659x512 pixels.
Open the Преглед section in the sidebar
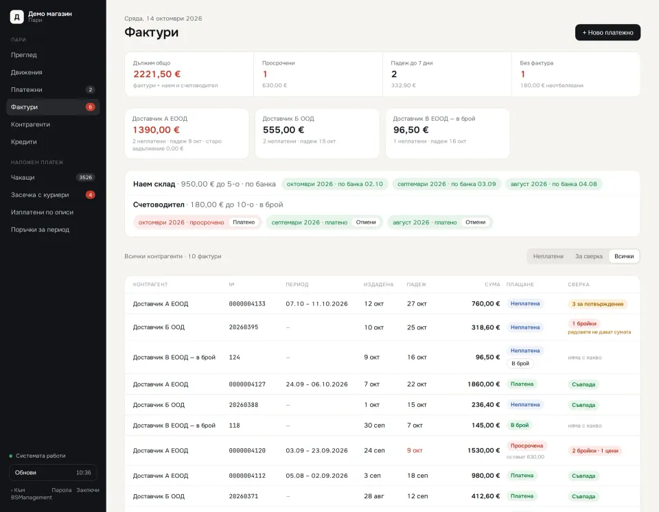(x=53, y=55)
